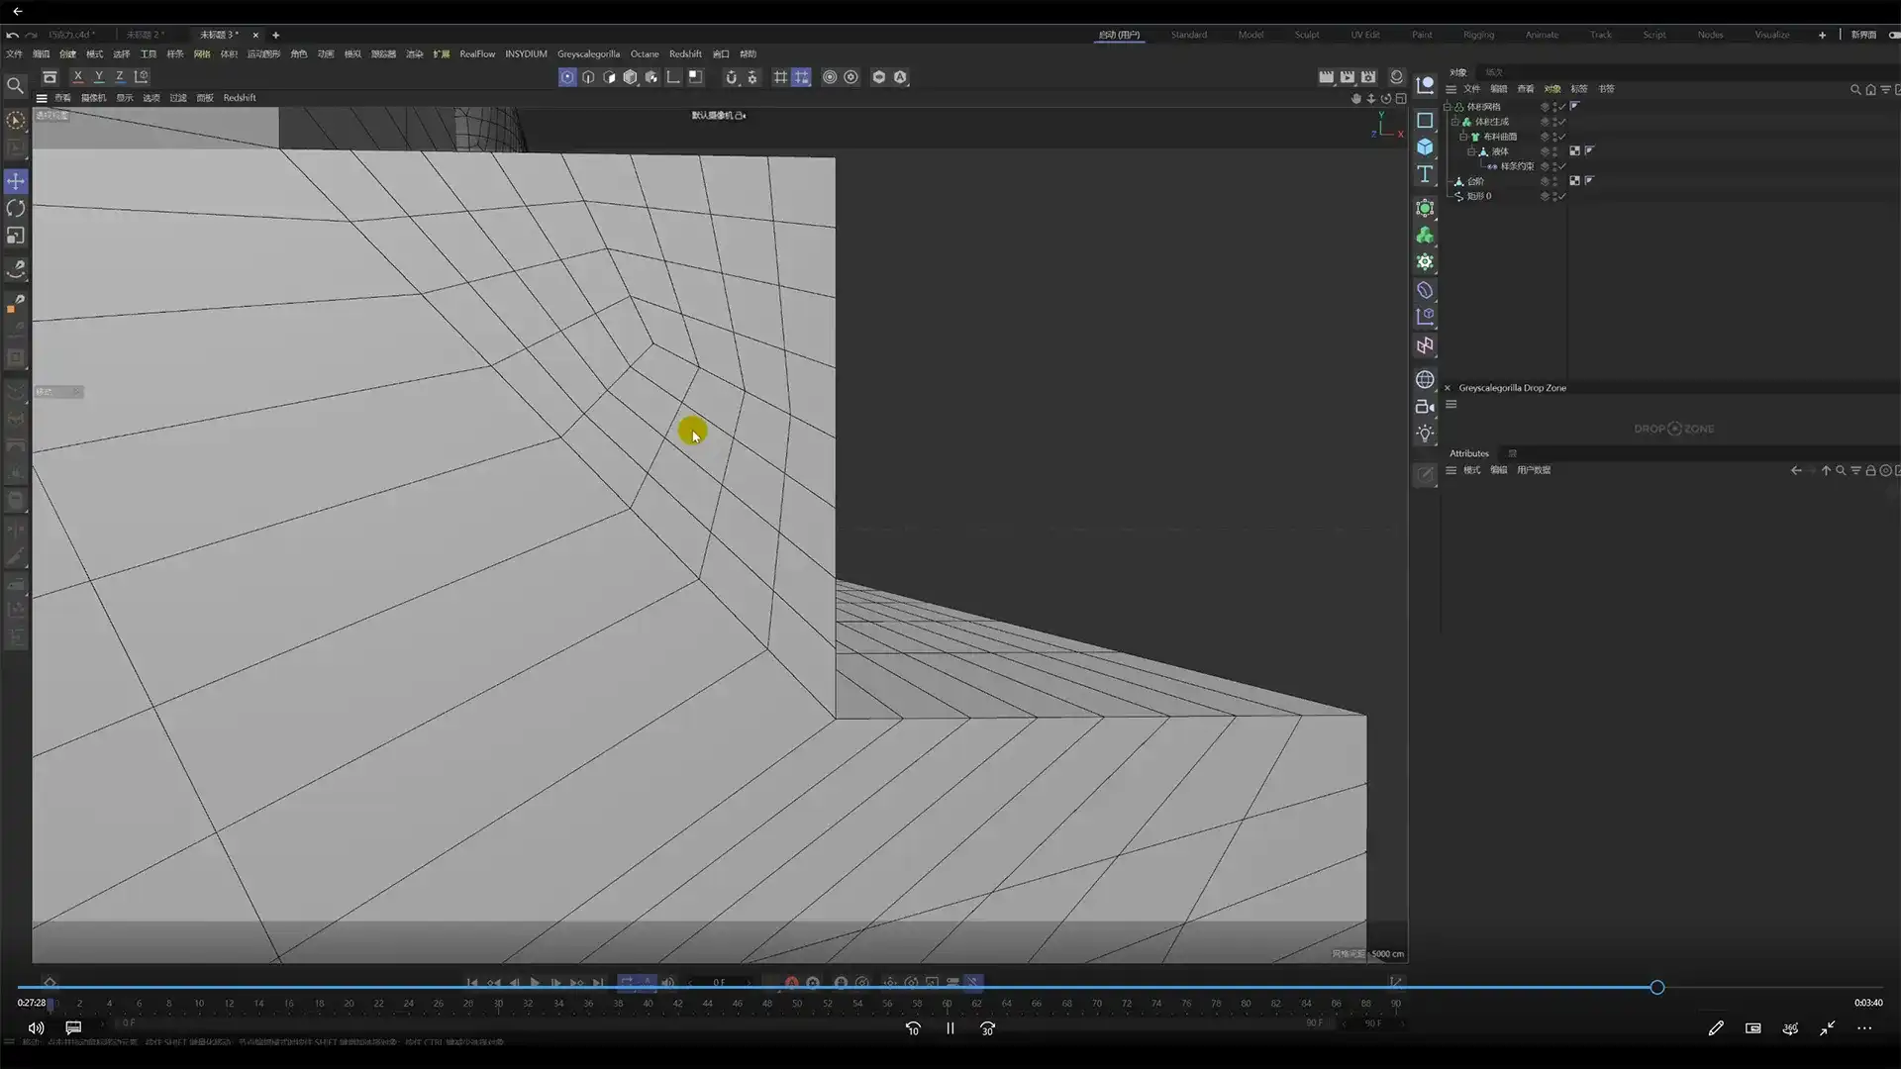Toggle enable checkmark of 矩形 0 object
Screen dimensions: 1901x1069
click(1562, 196)
